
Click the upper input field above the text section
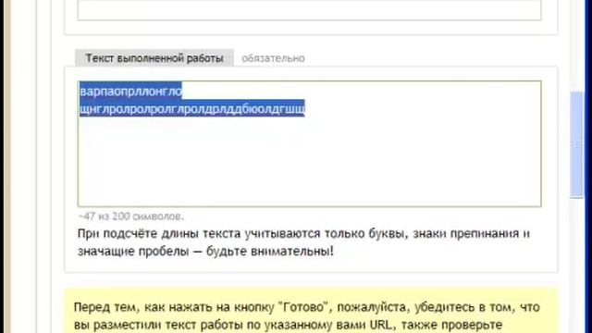coord(309,10)
